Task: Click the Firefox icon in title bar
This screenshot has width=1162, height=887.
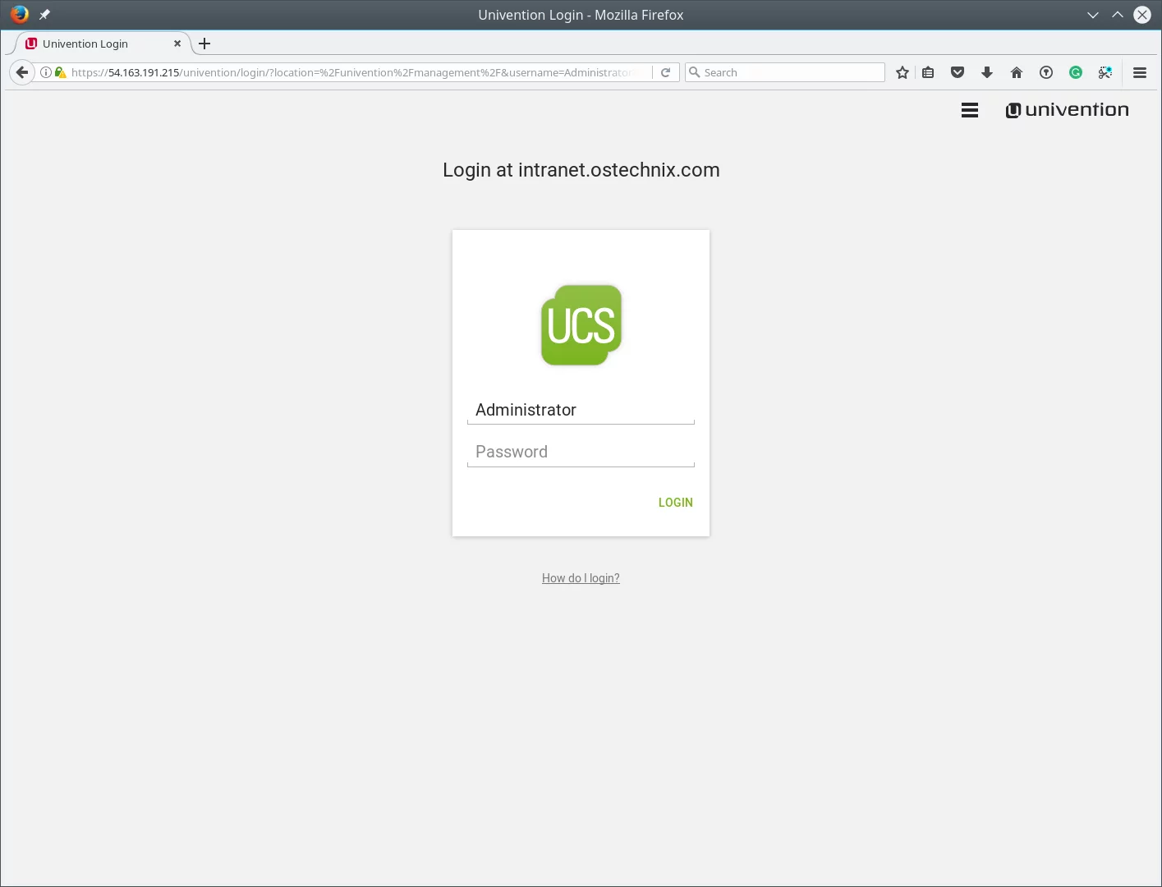Action: coord(20,15)
